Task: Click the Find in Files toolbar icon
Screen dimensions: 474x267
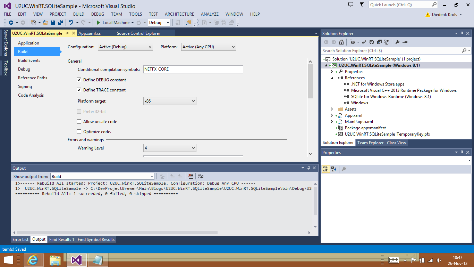Action: coord(188,23)
